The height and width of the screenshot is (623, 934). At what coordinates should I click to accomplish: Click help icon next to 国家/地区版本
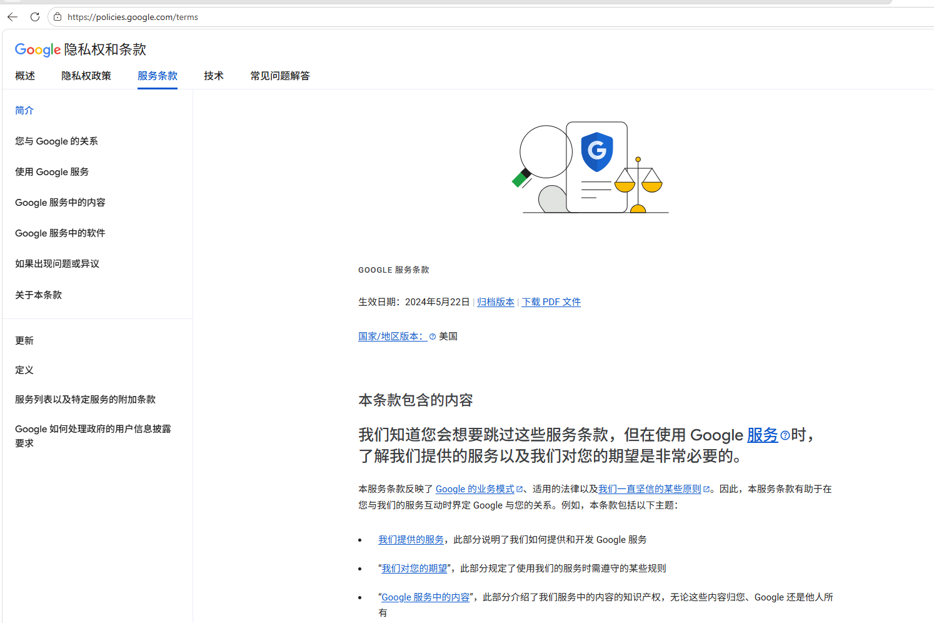[x=433, y=337]
